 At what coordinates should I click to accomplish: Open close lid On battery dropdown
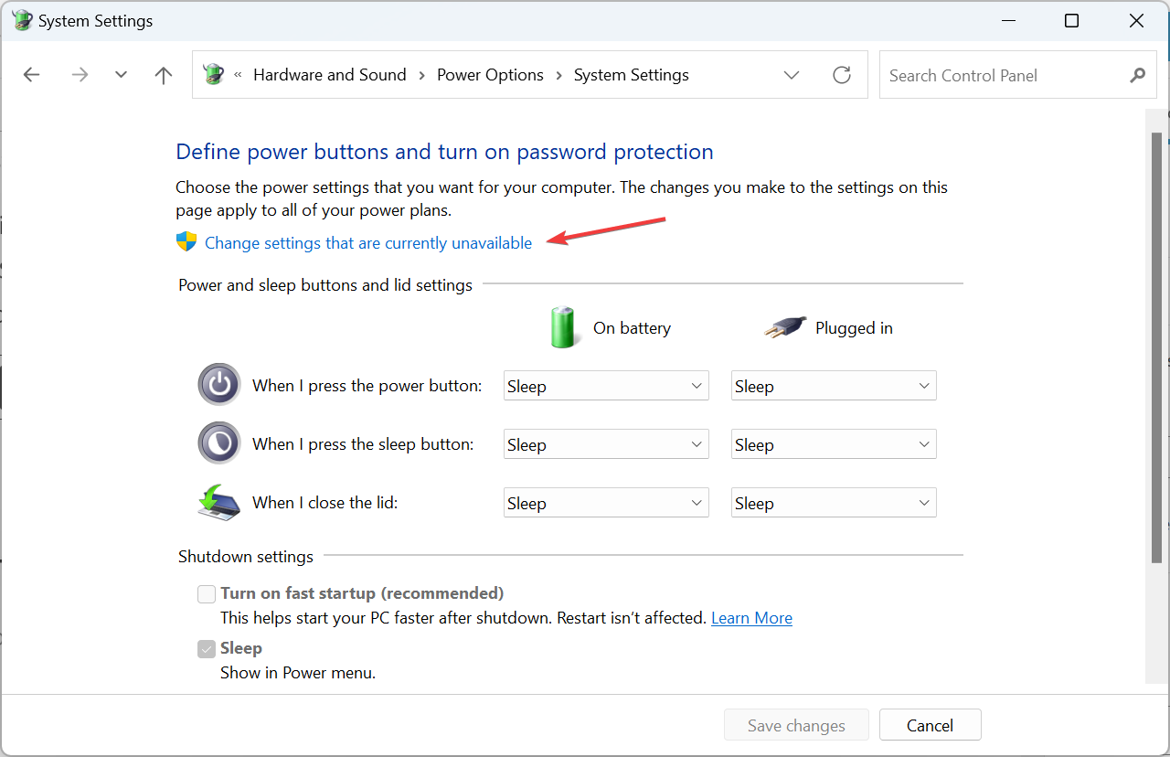(x=606, y=503)
